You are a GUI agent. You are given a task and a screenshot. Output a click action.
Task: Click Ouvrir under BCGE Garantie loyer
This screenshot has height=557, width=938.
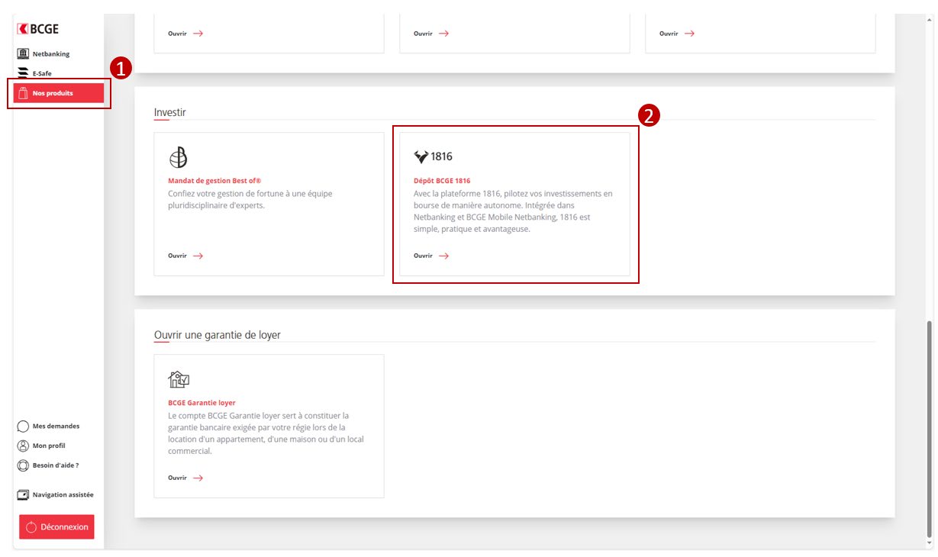177,478
